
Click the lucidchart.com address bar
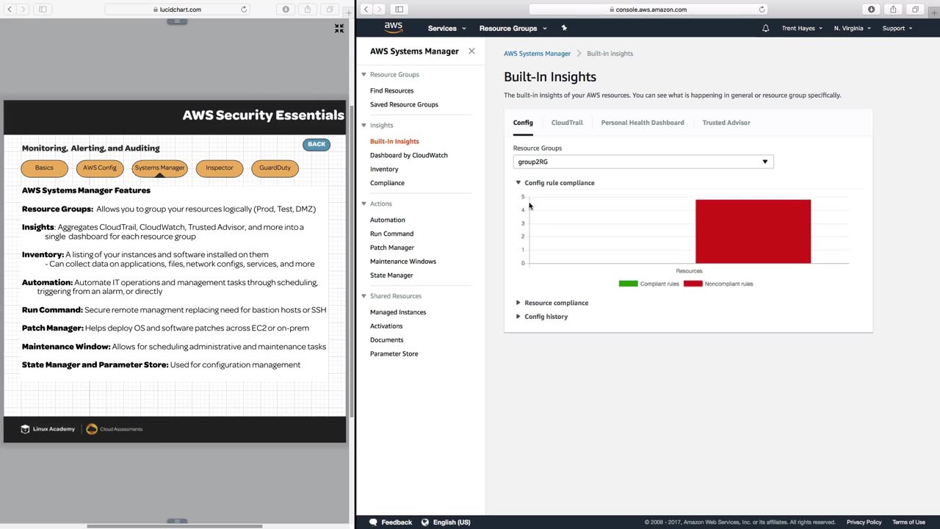click(x=178, y=10)
